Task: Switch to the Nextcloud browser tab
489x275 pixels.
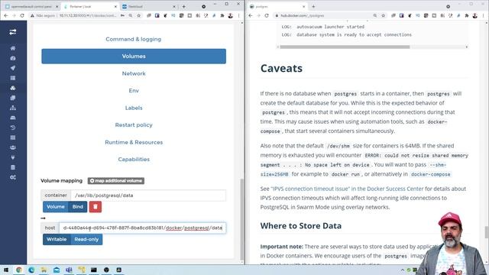Action: coord(150,6)
